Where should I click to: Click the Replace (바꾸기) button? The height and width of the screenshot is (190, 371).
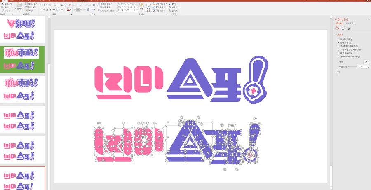[174, 7]
